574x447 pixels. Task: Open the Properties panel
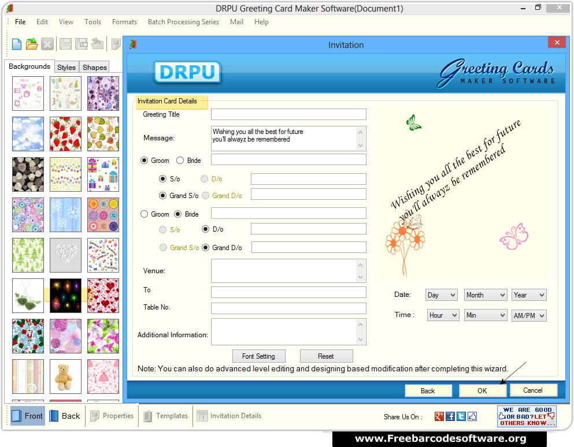pos(112,416)
